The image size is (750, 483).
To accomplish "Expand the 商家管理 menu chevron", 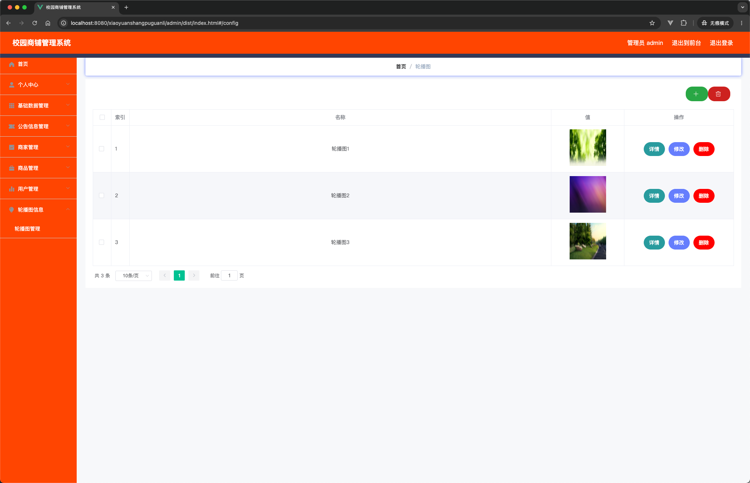I will coord(68,147).
